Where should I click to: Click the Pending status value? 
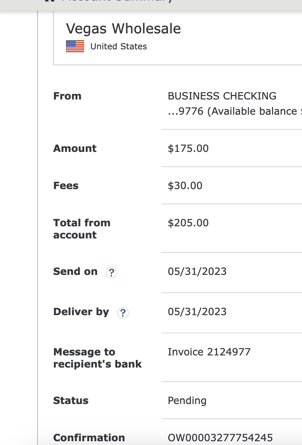(187, 401)
